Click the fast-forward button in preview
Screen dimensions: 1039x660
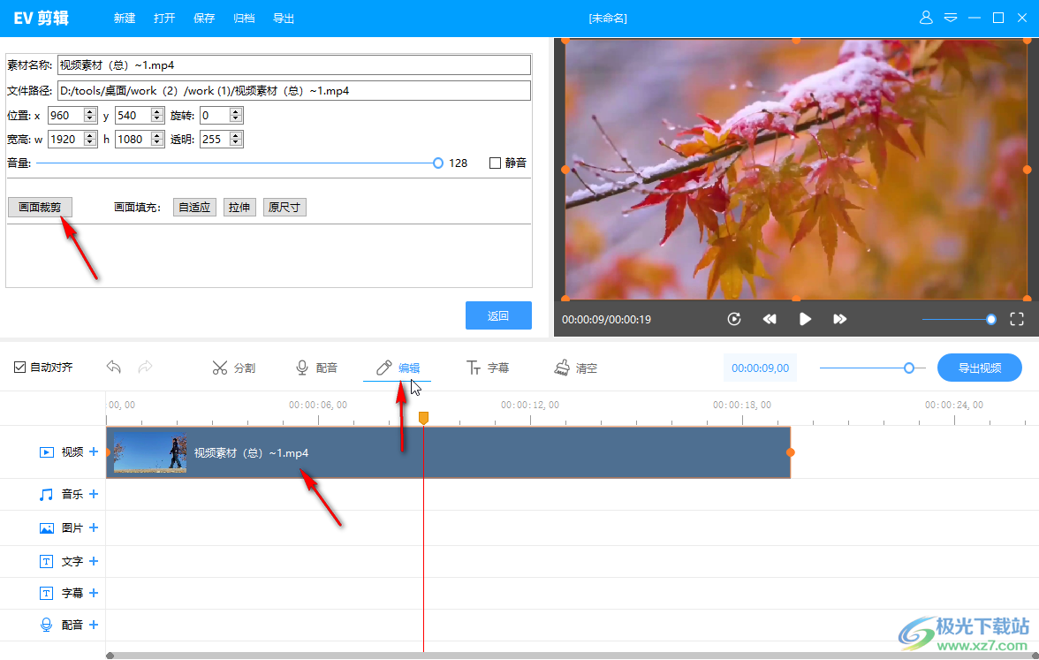coord(839,320)
